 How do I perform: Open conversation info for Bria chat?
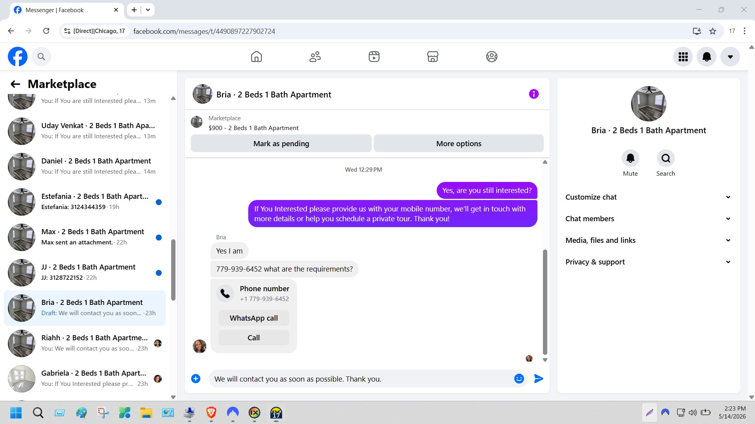pyautogui.click(x=533, y=94)
